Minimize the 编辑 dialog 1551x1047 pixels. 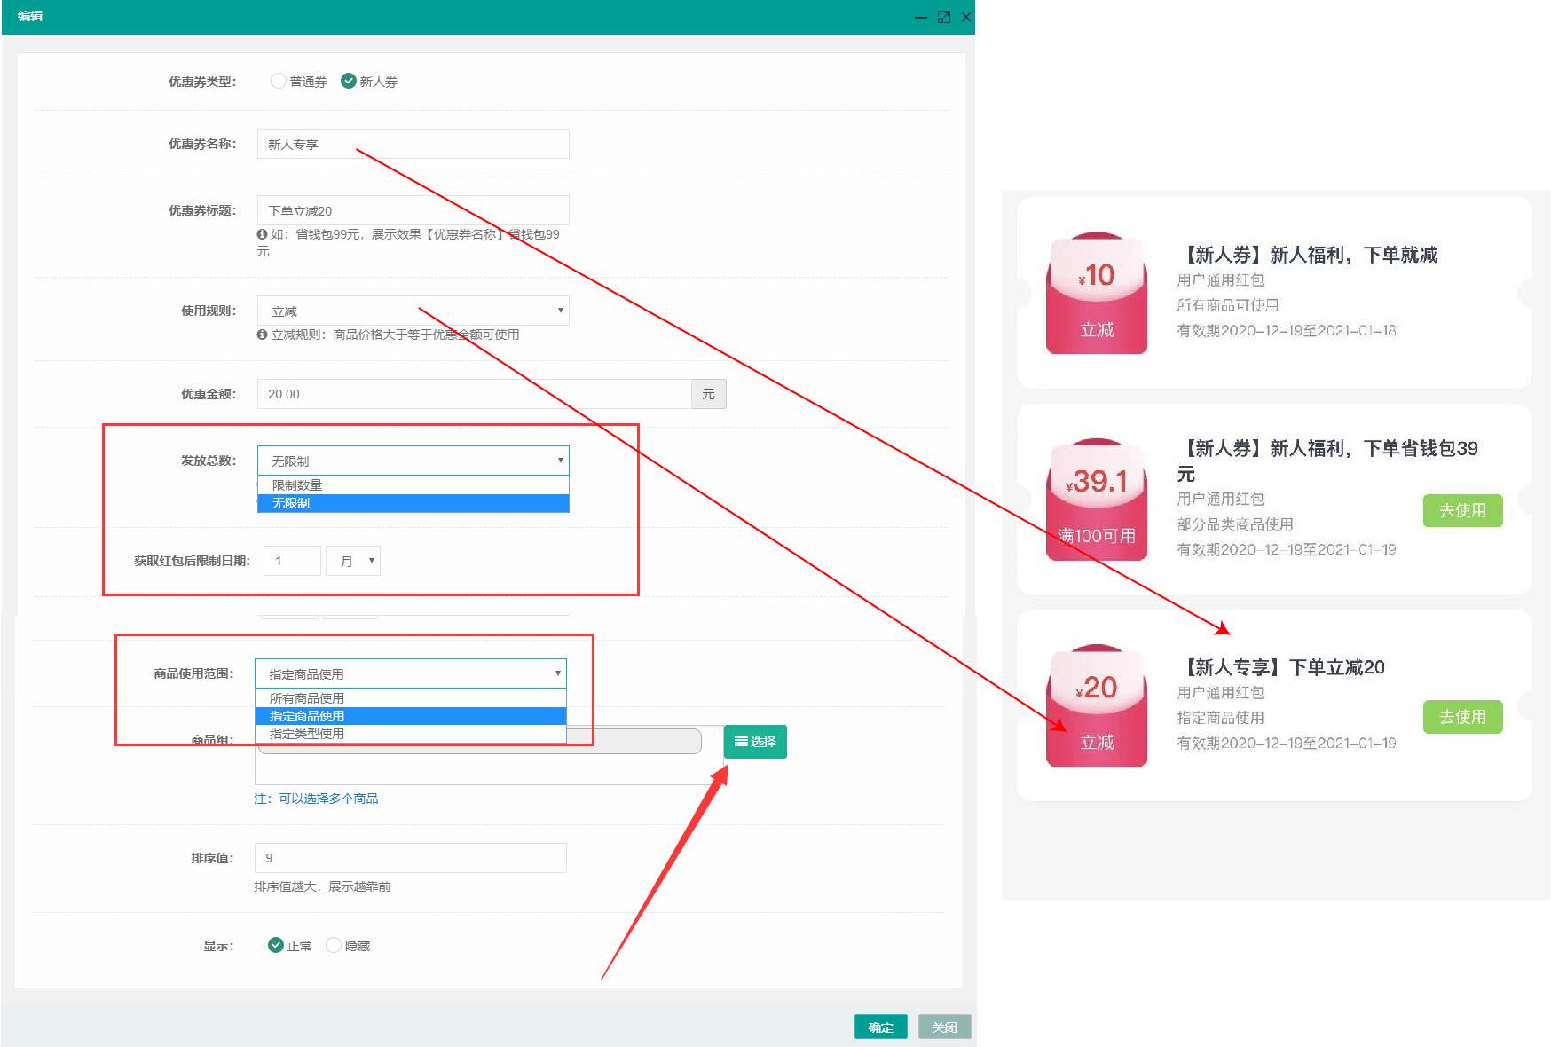pyautogui.click(x=921, y=17)
